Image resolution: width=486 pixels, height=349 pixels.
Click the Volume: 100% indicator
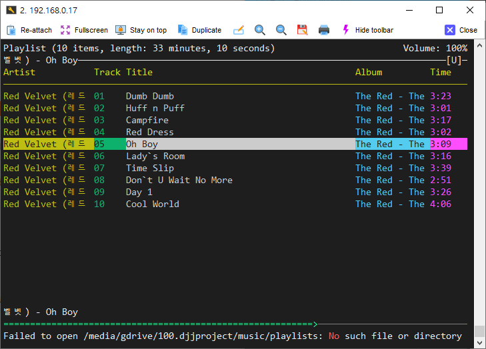pos(435,49)
